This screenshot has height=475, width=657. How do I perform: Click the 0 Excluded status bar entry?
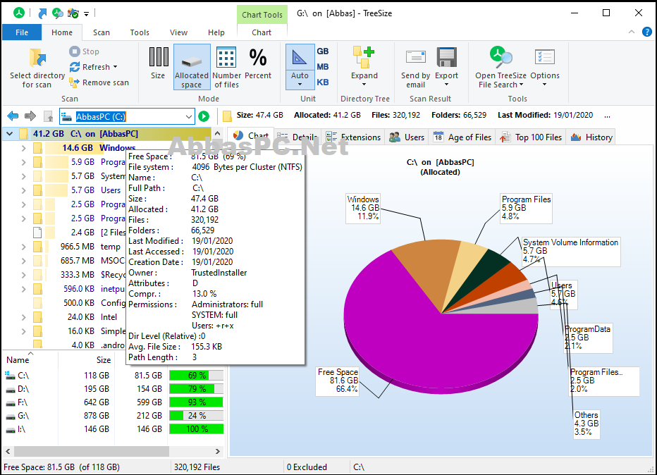point(307,467)
